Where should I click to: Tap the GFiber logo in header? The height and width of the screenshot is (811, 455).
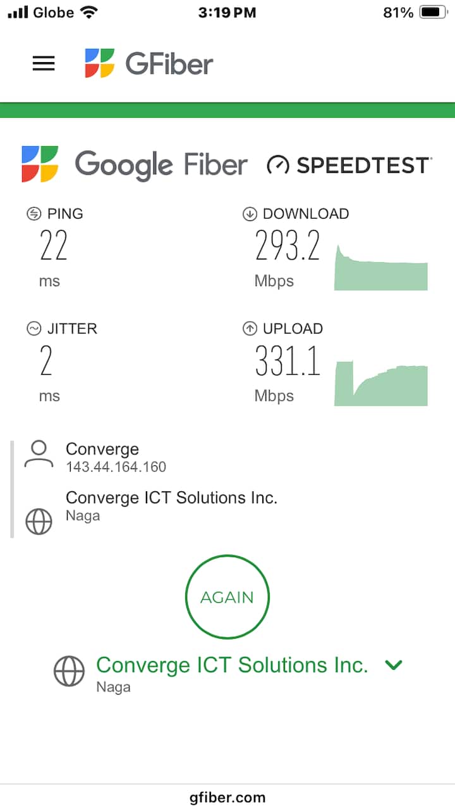[149, 63]
